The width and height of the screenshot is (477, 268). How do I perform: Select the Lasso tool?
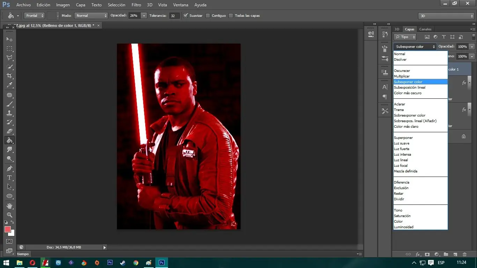pos(10,57)
